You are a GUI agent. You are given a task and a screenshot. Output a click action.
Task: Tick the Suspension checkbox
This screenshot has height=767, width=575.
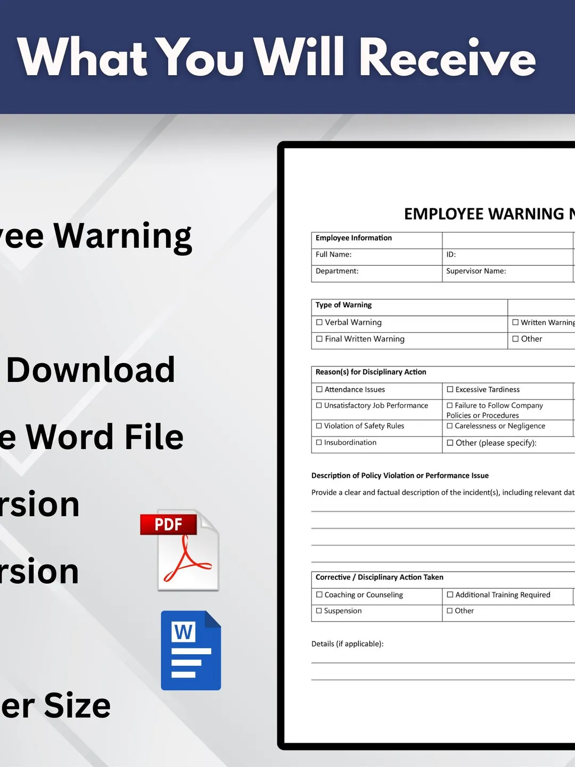click(319, 610)
